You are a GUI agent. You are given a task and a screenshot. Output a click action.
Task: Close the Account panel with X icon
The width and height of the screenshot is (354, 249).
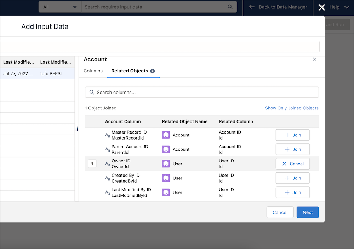(x=314, y=59)
